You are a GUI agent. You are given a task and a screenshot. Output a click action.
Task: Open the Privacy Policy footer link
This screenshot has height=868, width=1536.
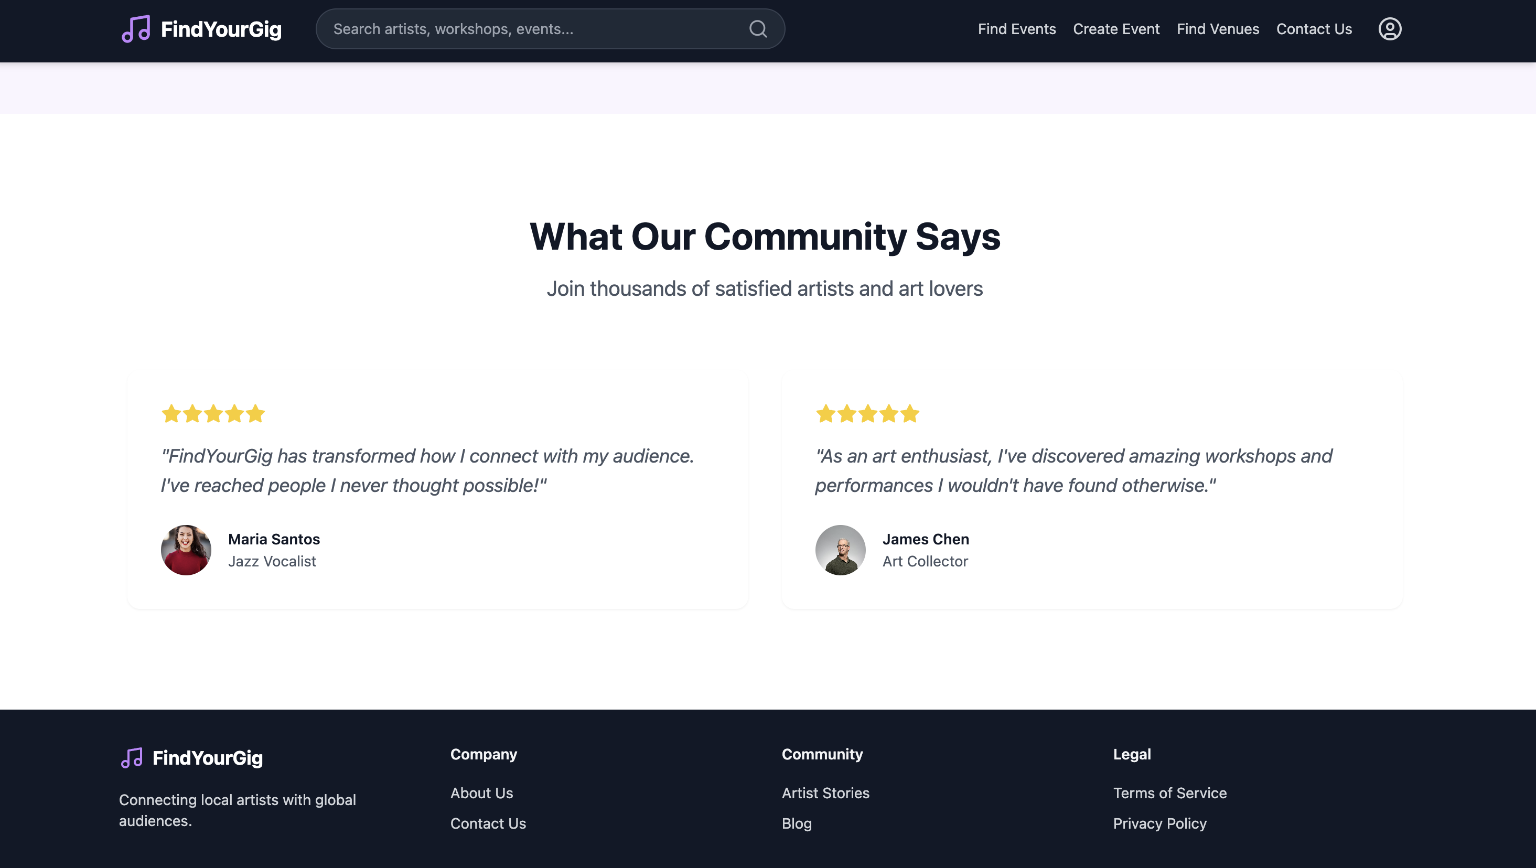[x=1159, y=823]
